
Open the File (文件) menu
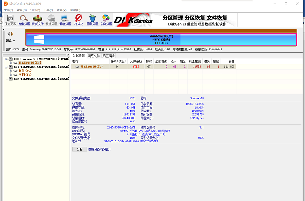(x=9, y=10)
